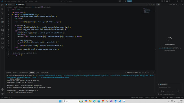The width and height of the screenshot is (184, 103).
Task: Open the Local session target dropdown
Action: [x=160, y=94]
